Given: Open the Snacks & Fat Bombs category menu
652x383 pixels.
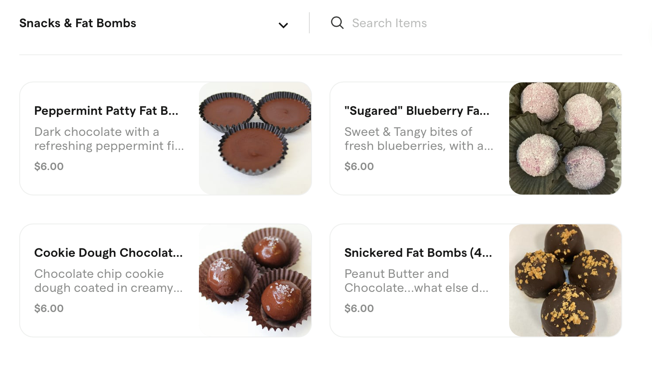Looking at the screenshot, I should (x=78, y=23).
